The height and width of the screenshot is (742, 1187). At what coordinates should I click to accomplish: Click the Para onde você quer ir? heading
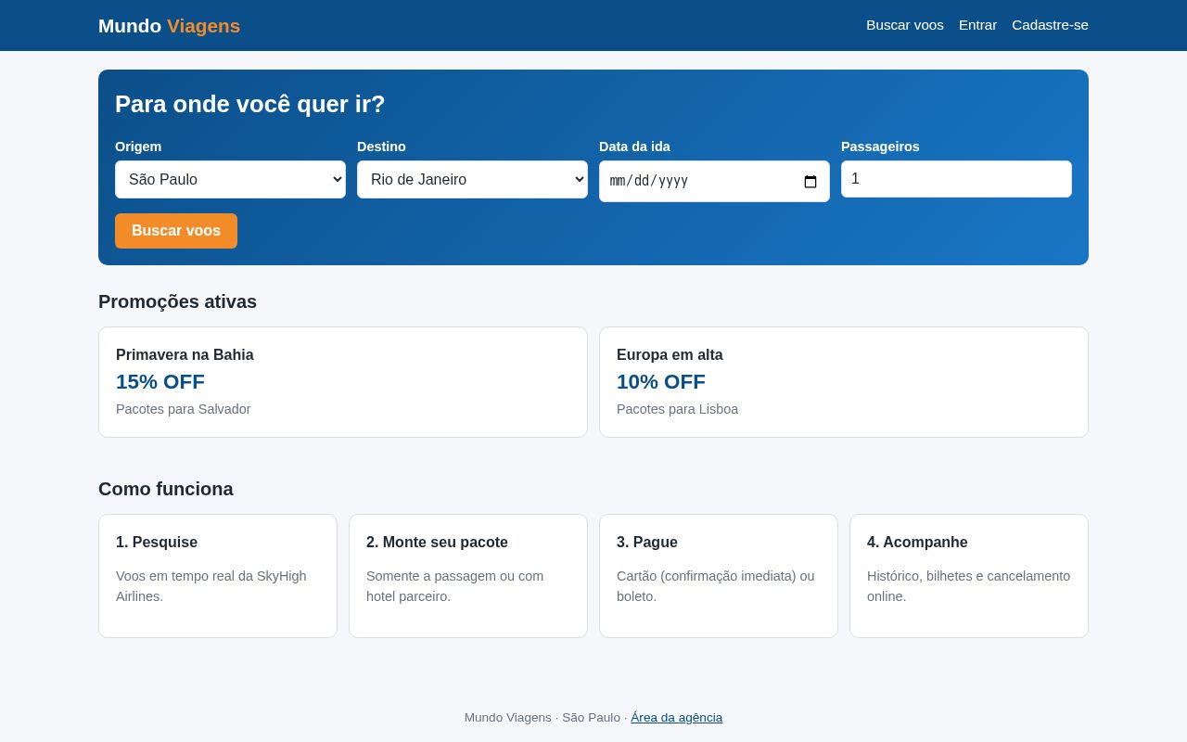point(250,104)
